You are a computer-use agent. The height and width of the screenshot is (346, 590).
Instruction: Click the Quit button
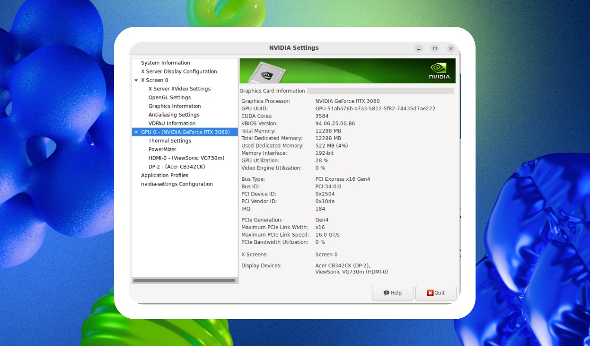point(436,293)
